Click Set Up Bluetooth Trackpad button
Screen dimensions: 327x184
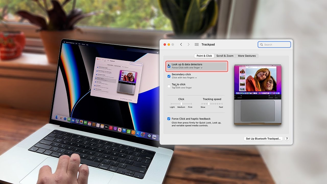point(263,139)
